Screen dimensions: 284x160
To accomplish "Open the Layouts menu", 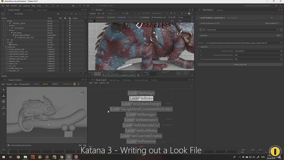I will tap(27, 6).
